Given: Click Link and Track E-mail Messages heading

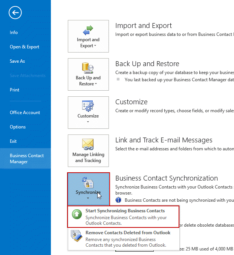Looking at the screenshot, I should pos(164,140).
